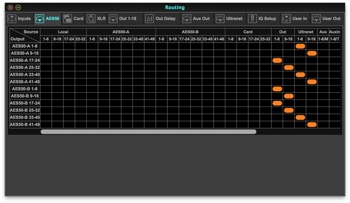Toggle AES50-A 17-24 routing from Out 1-8

[x=277, y=60]
